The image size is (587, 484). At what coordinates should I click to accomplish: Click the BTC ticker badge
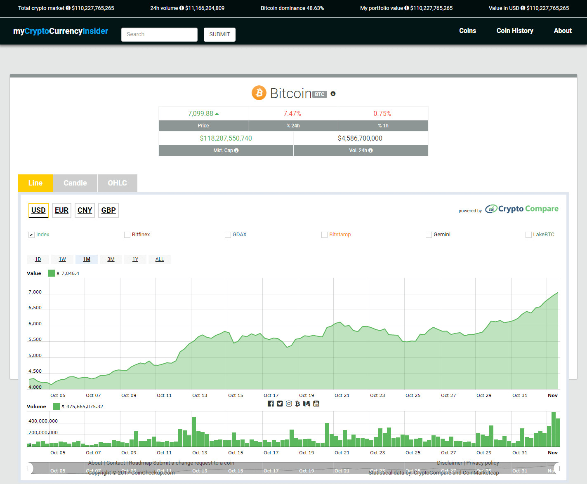click(x=320, y=94)
